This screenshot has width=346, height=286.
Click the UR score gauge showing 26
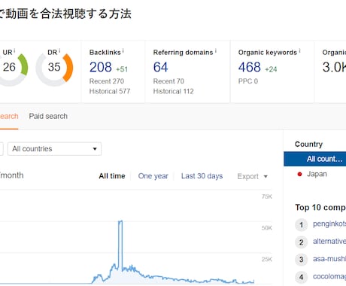point(13,68)
